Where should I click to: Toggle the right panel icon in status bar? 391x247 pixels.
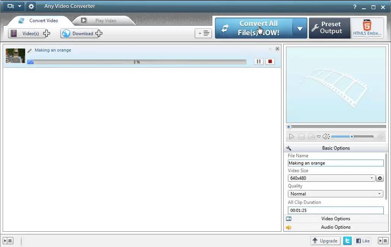383,241
